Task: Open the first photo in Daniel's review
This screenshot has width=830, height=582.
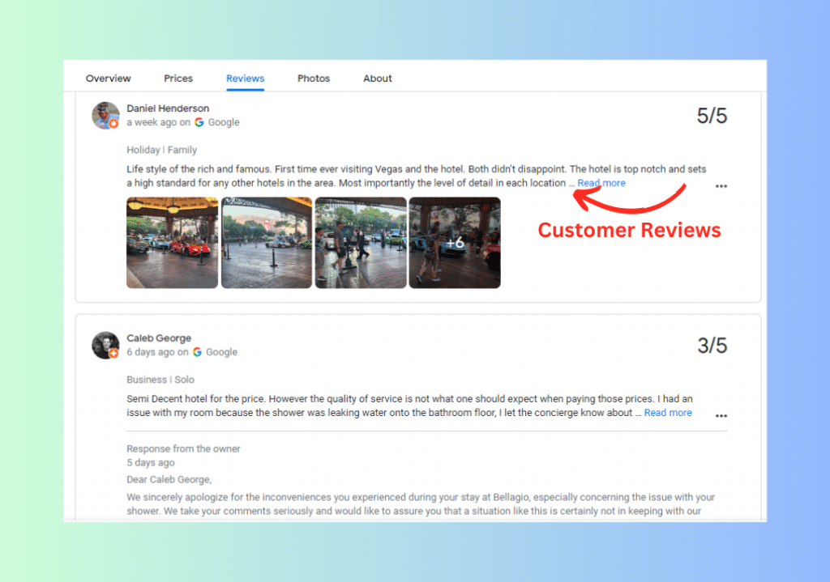Action: [172, 243]
